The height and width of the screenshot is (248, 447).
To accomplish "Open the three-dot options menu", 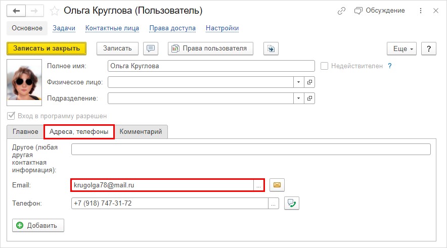I will pos(421,11).
